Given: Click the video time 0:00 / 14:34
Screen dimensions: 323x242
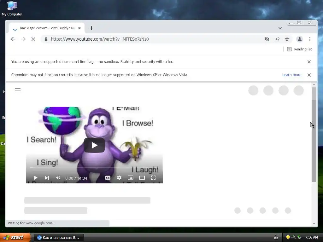Looking at the screenshot, I should click(76, 178).
